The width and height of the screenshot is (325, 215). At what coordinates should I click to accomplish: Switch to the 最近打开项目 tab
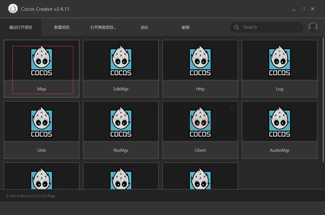click(x=21, y=27)
